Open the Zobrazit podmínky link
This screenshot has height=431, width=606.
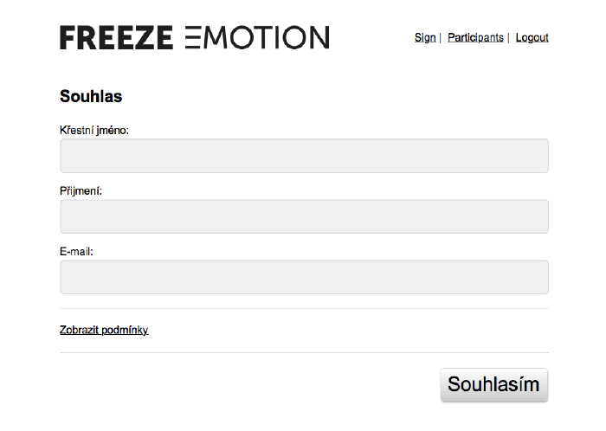[x=104, y=330]
